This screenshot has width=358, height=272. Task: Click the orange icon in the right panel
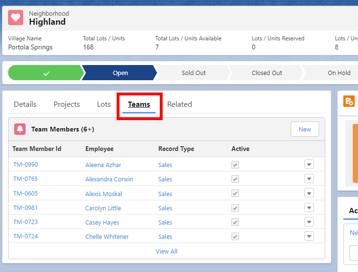(x=349, y=101)
